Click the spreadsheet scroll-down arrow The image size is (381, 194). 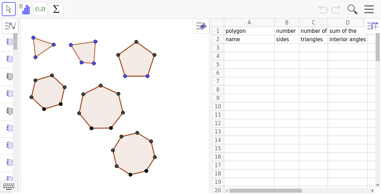[x=377, y=186]
